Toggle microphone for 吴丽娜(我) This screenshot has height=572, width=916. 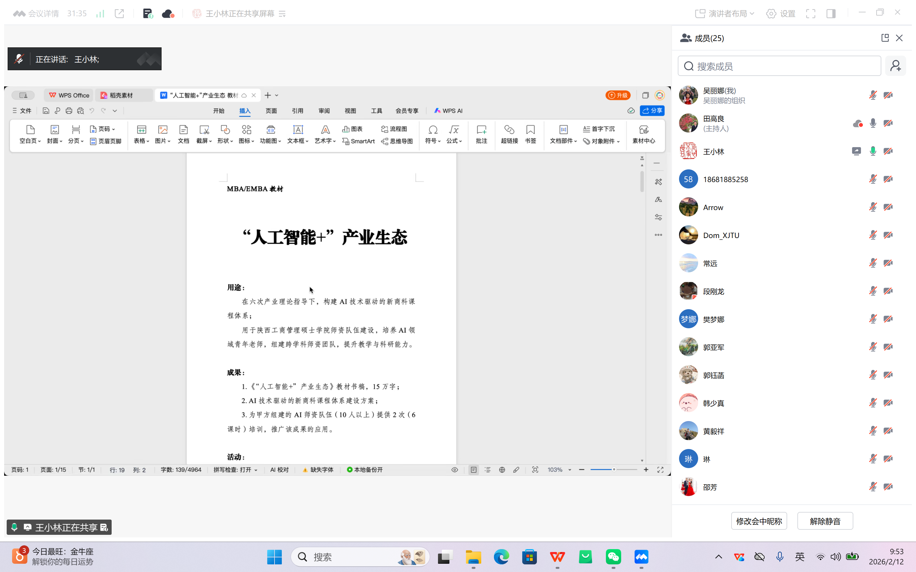point(872,95)
